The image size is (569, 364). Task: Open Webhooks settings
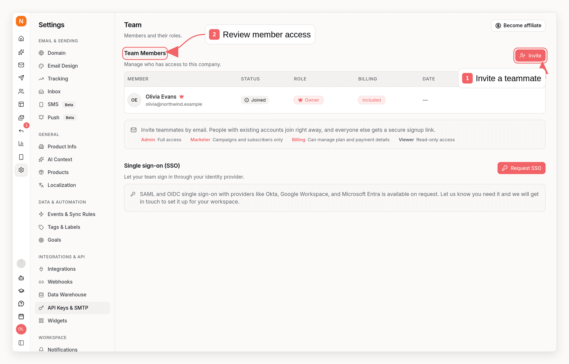(72, 282)
